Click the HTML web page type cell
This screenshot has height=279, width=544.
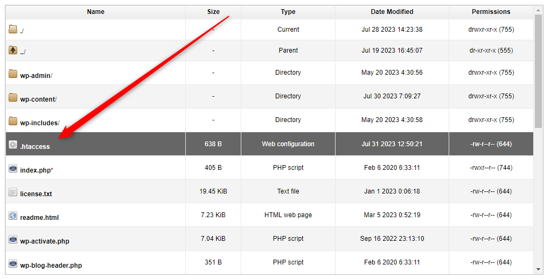pyautogui.click(x=288, y=215)
